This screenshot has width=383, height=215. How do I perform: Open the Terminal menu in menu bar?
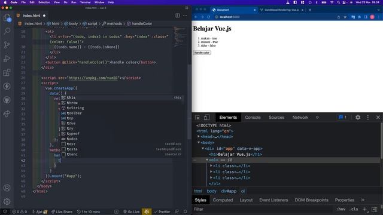85,2
